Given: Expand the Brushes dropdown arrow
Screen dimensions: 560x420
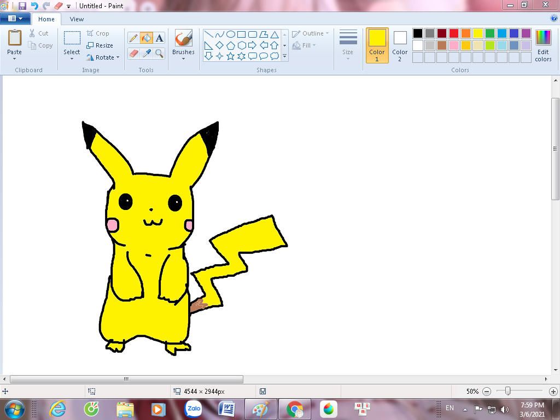Looking at the screenshot, I should click(183, 59).
